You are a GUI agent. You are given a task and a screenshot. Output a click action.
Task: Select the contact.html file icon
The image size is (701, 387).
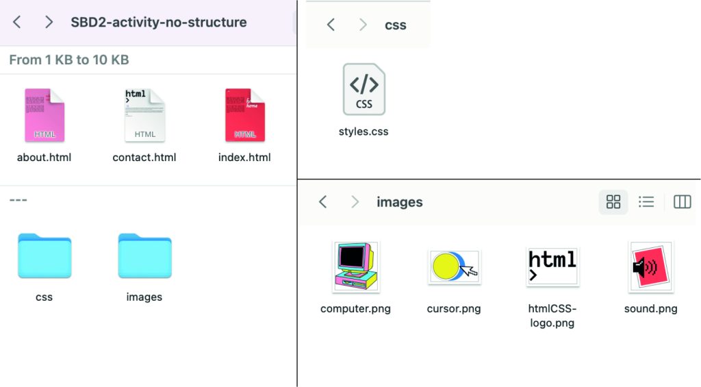click(145, 116)
